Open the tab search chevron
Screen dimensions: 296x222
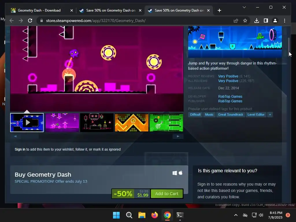pos(244,7)
